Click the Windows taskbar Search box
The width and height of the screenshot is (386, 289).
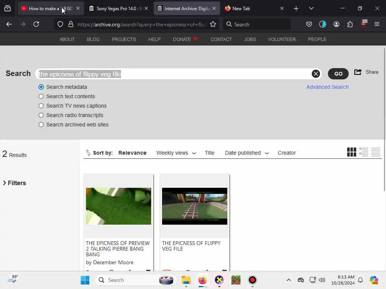[x=135, y=280]
